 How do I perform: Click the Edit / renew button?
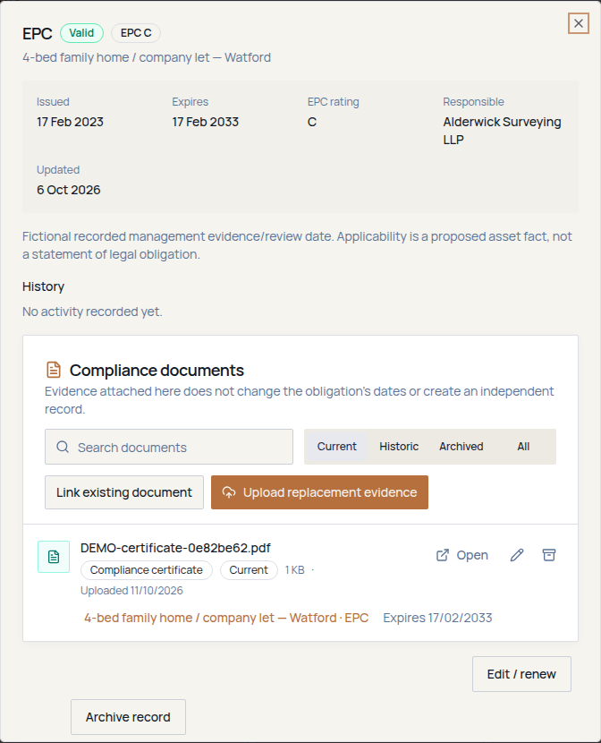(x=521, y=674)
